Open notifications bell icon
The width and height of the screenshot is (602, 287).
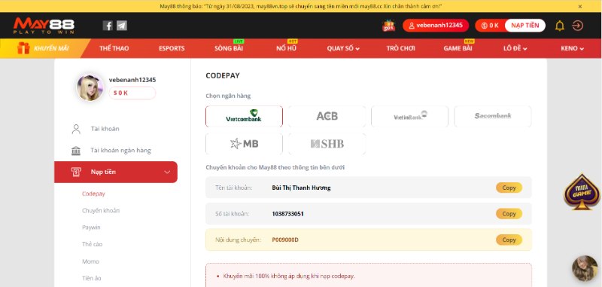click(560, 26)
